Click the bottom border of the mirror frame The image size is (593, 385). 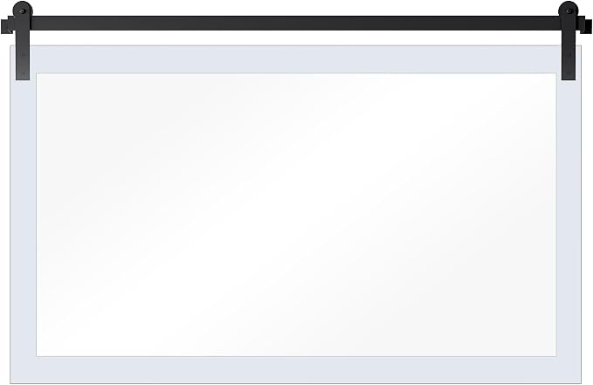[296, 369]
